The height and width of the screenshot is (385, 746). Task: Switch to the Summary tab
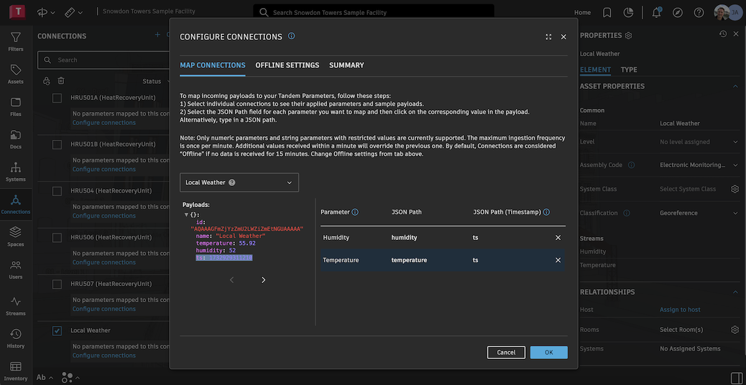point(346,65)
